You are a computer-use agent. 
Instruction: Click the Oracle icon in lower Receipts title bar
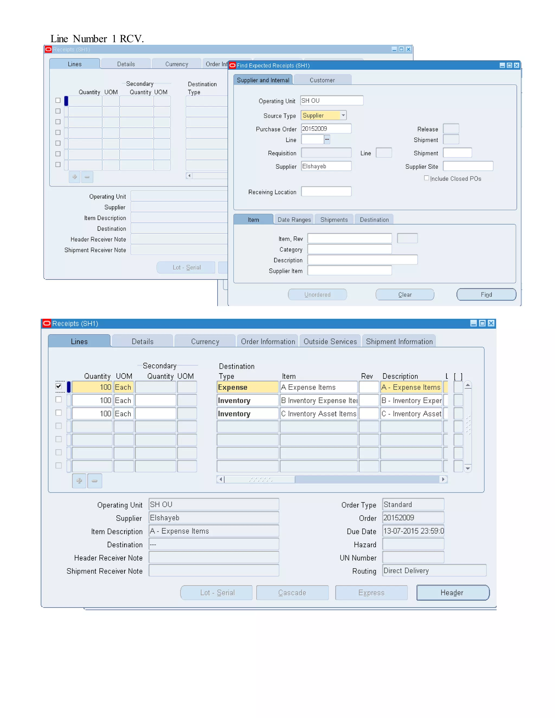47,323
